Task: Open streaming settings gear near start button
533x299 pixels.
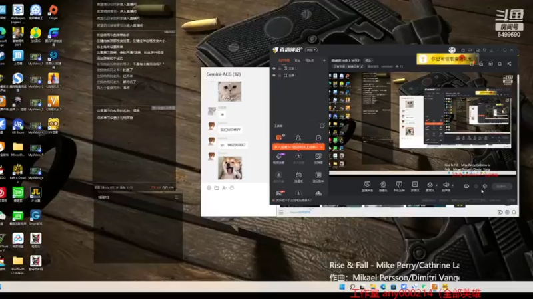Action: click(485, 186)
